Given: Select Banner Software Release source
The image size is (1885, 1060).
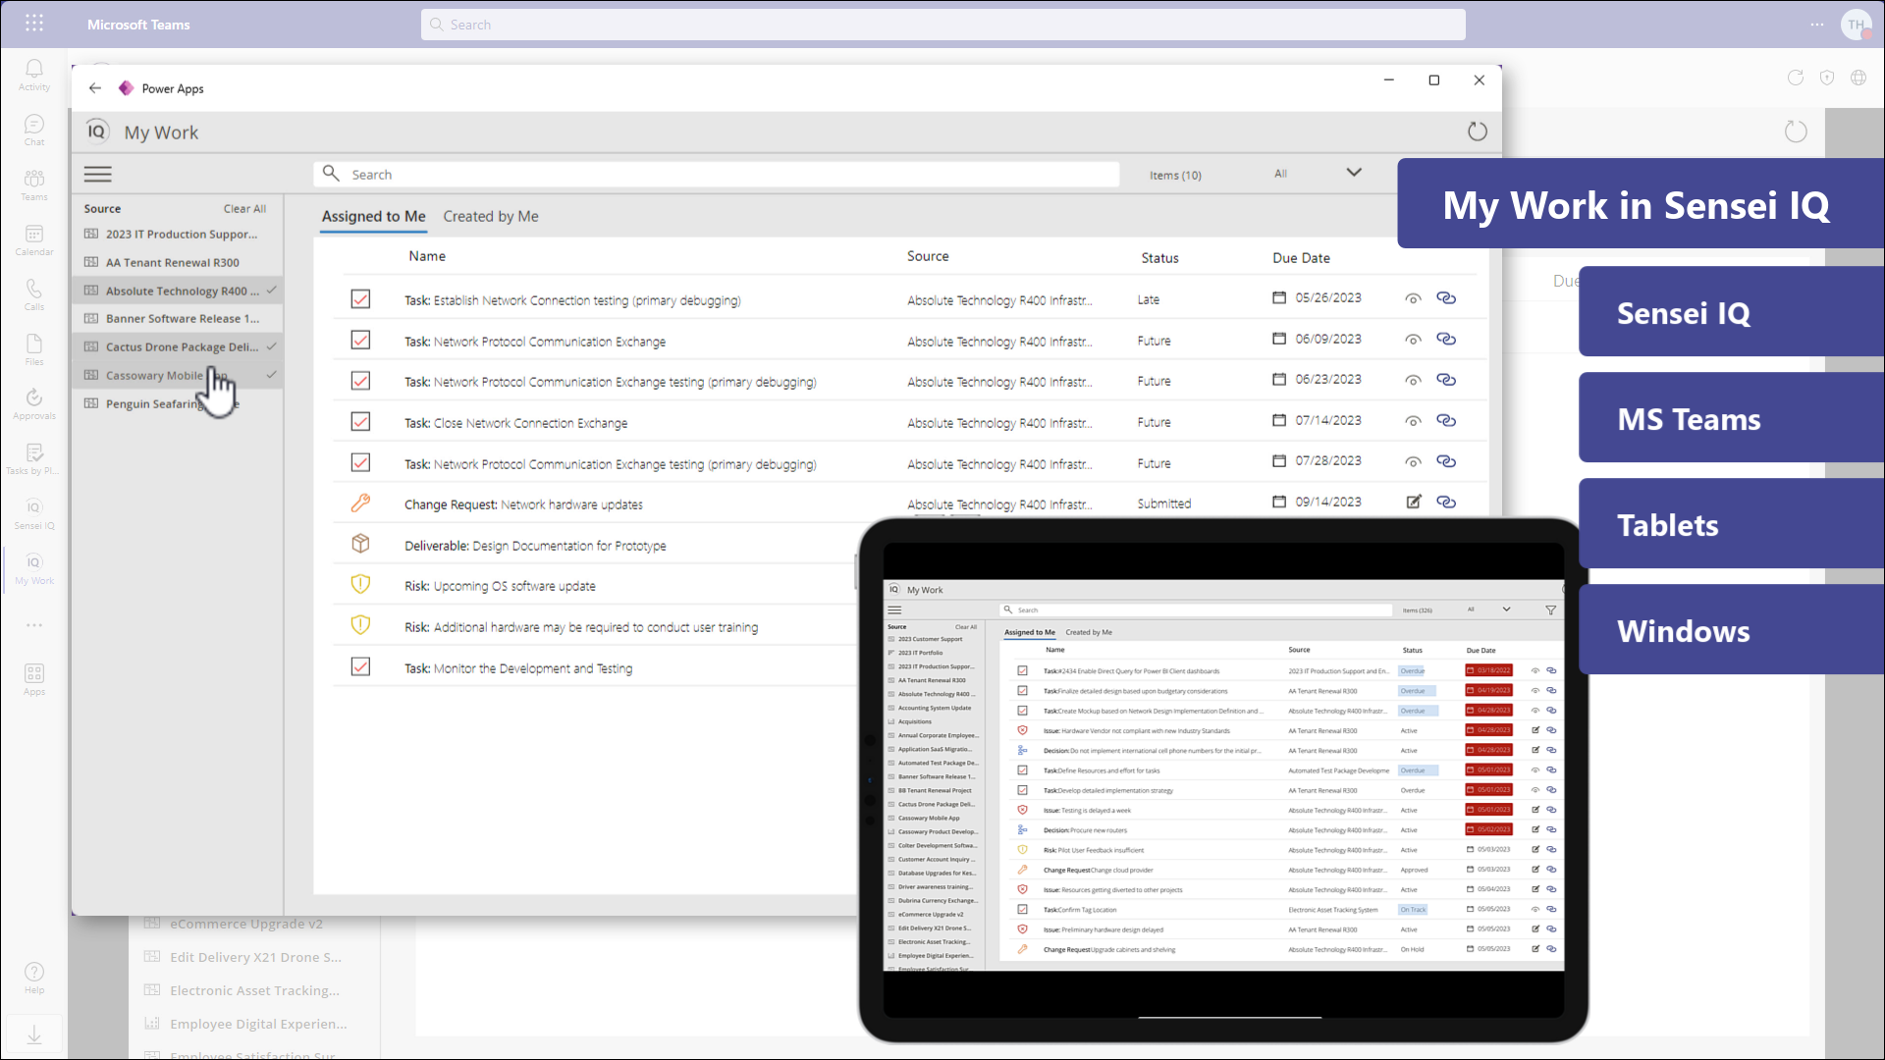Looking at the screenshot, I should pyautogui.click(x=178, y=319).
